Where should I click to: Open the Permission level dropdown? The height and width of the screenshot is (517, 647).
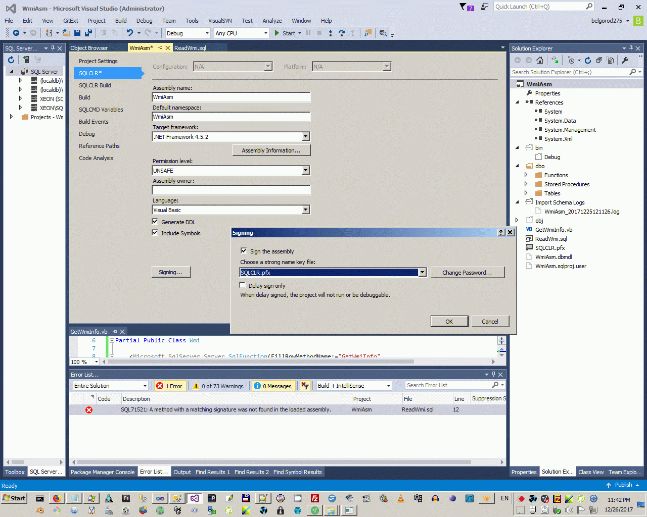(x=305, y=171)
